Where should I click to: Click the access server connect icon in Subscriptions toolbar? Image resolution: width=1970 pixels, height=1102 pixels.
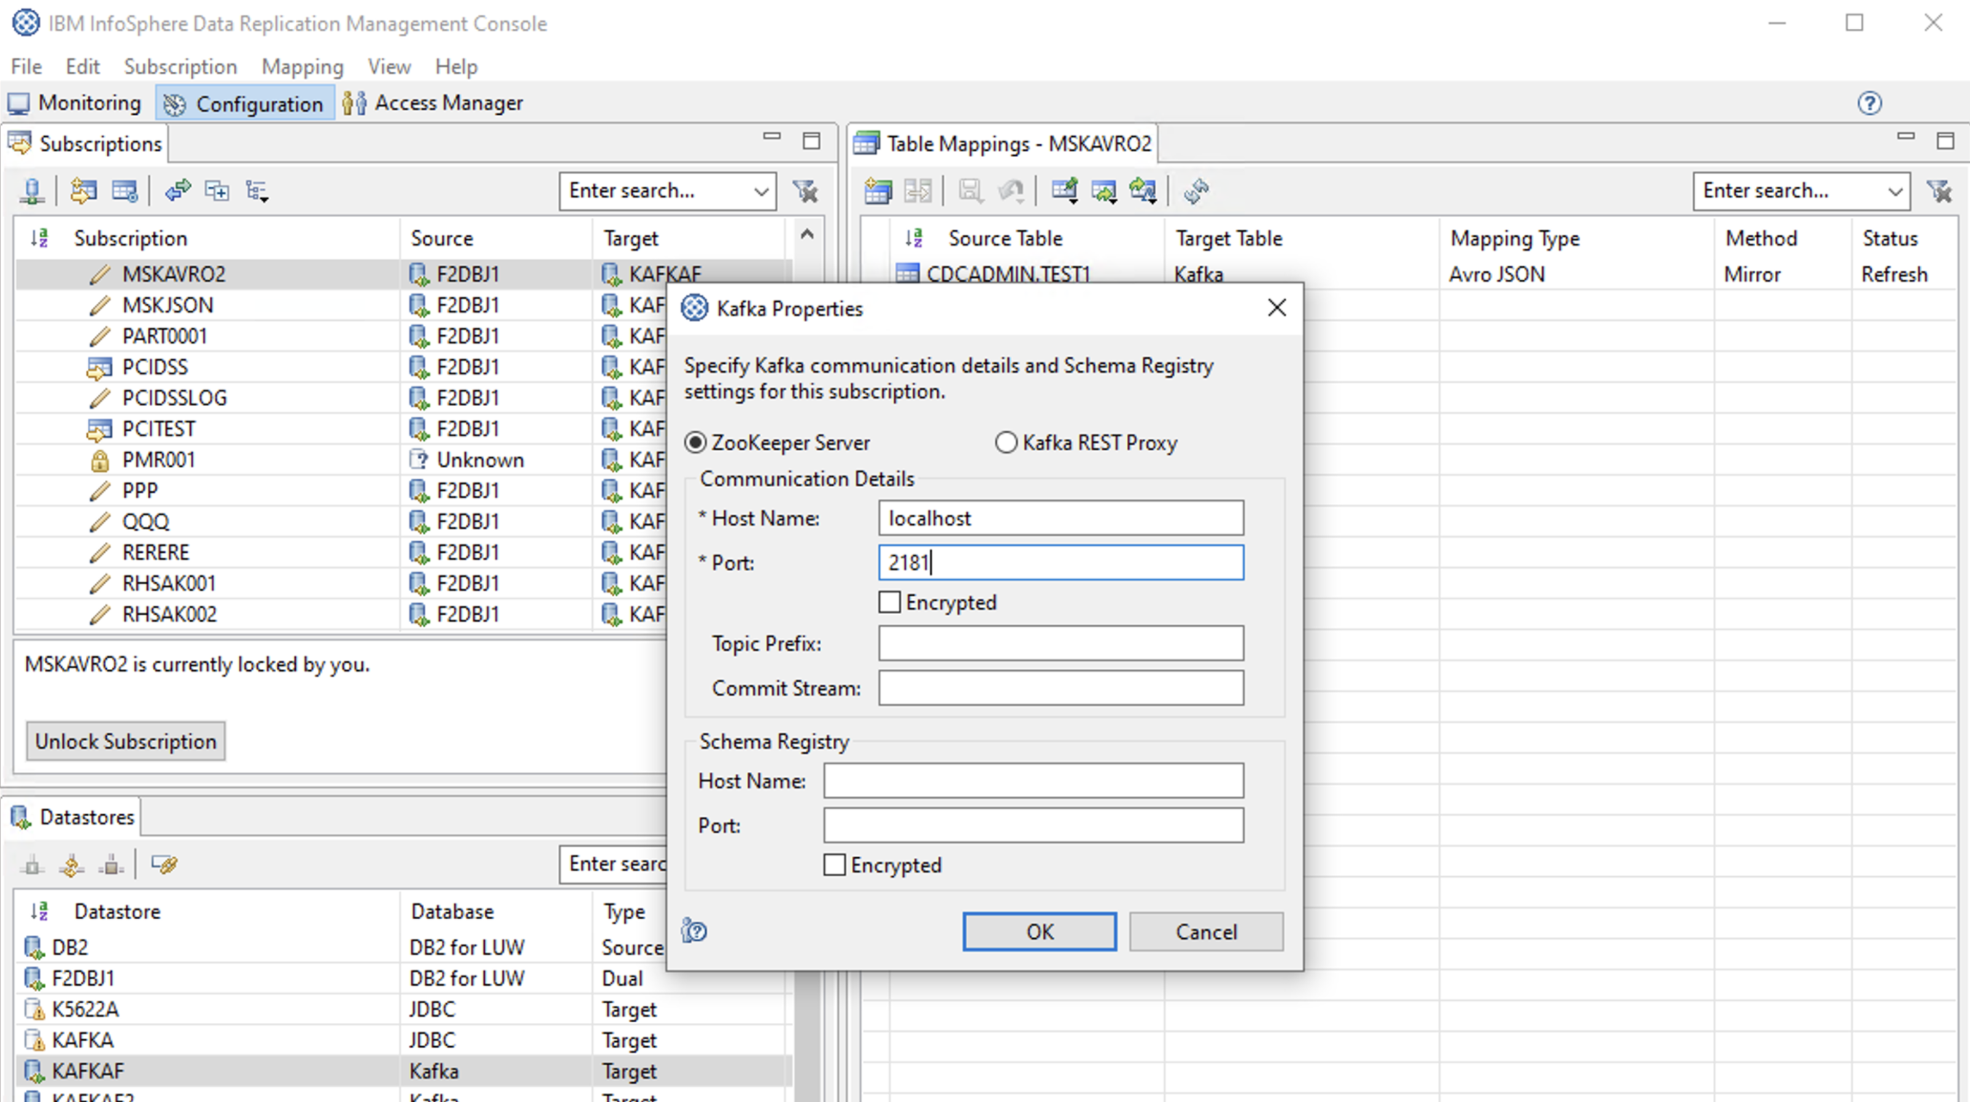coord(32,190)
